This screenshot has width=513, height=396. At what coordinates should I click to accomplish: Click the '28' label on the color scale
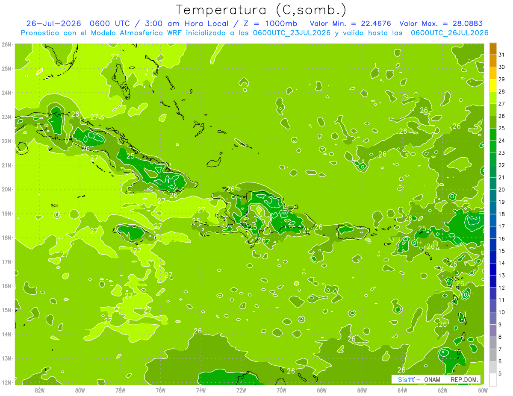(x=502, y=91)
